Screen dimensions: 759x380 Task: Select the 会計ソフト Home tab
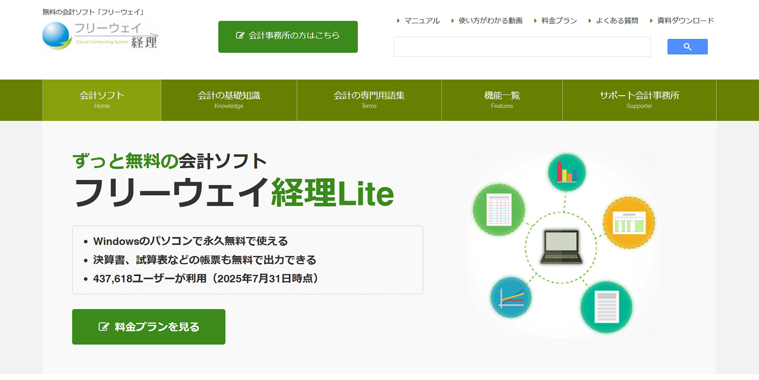coord(102,100)
